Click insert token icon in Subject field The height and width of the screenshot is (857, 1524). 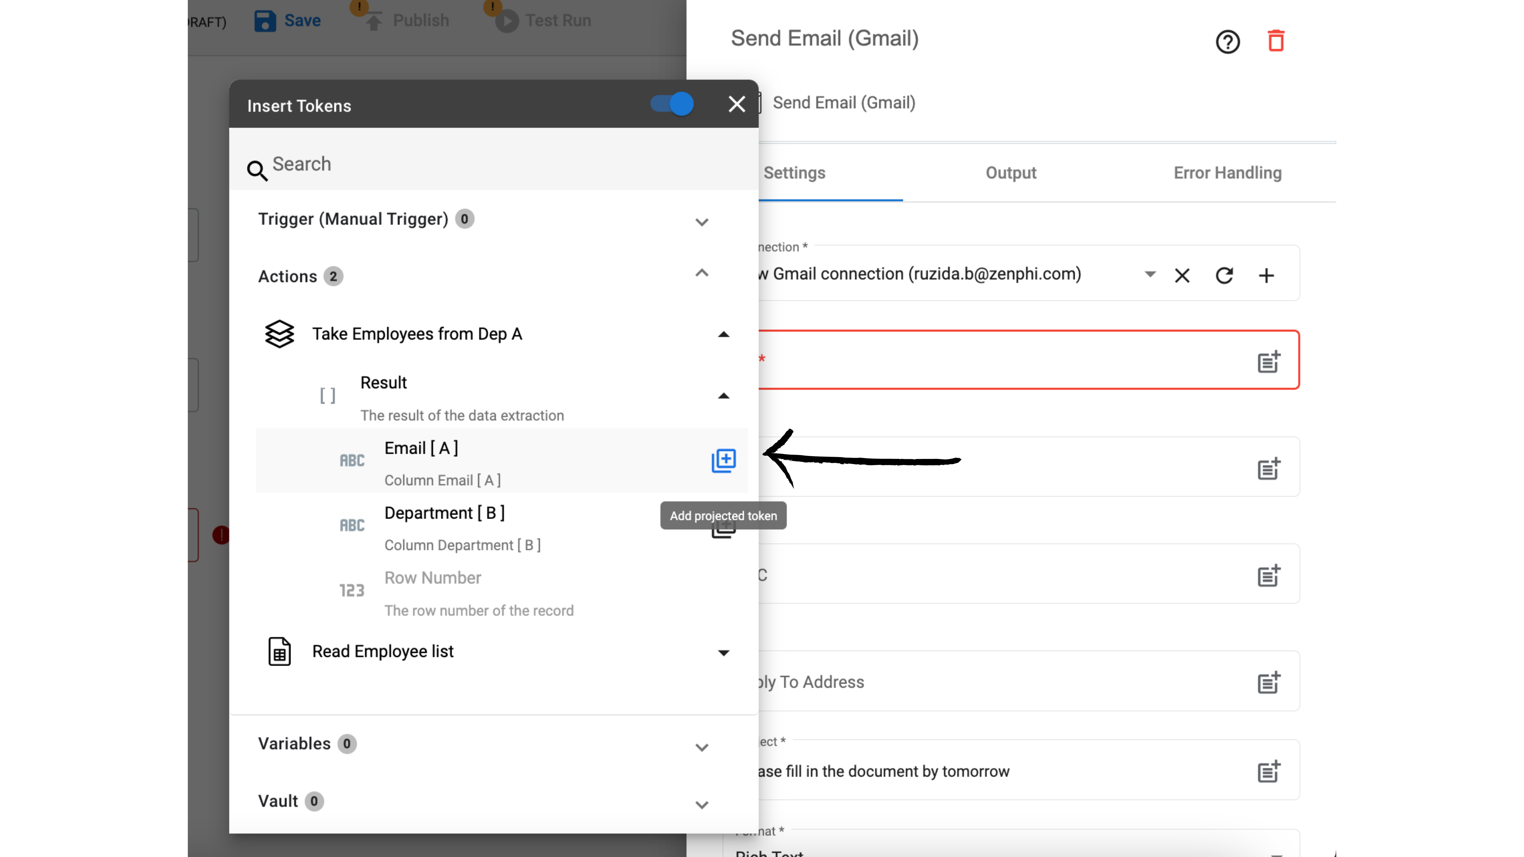tap(1268, 771)
